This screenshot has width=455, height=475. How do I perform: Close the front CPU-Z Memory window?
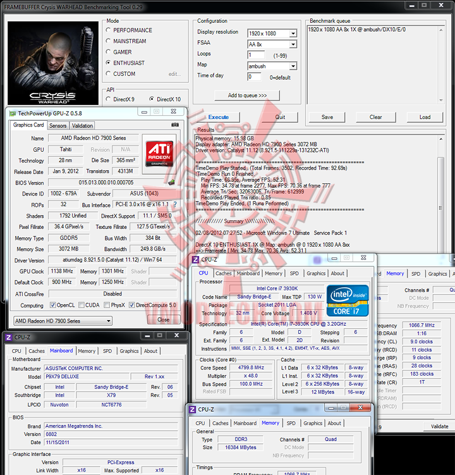[x=360, y=408]
